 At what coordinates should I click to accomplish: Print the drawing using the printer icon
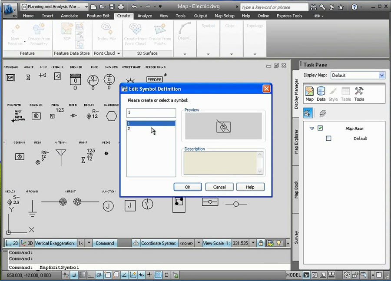point(121,7)
